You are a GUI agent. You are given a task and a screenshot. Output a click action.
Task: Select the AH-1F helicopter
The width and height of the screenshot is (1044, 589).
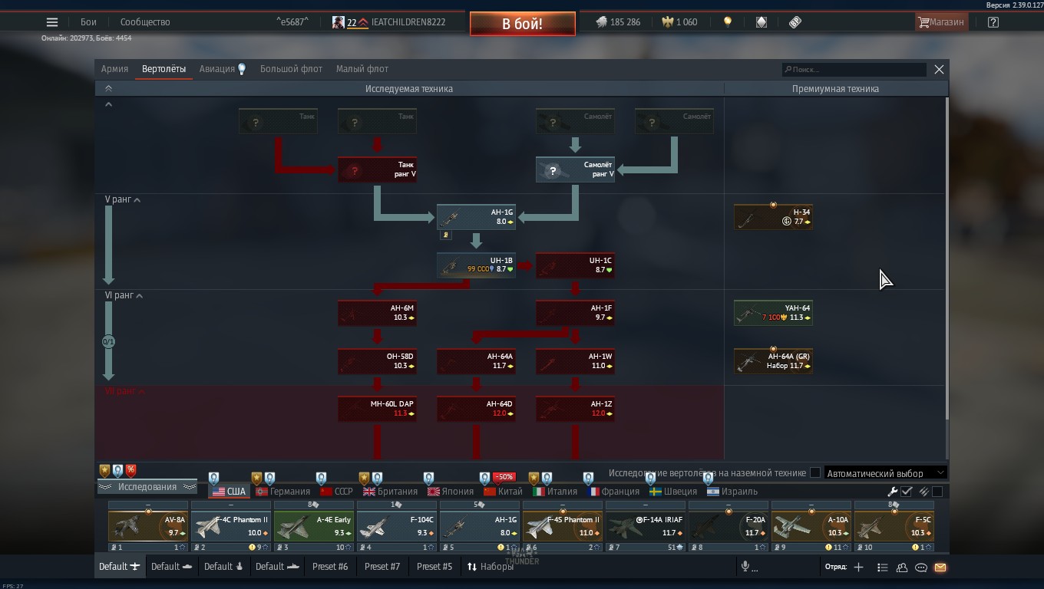(x=575, y=313)
